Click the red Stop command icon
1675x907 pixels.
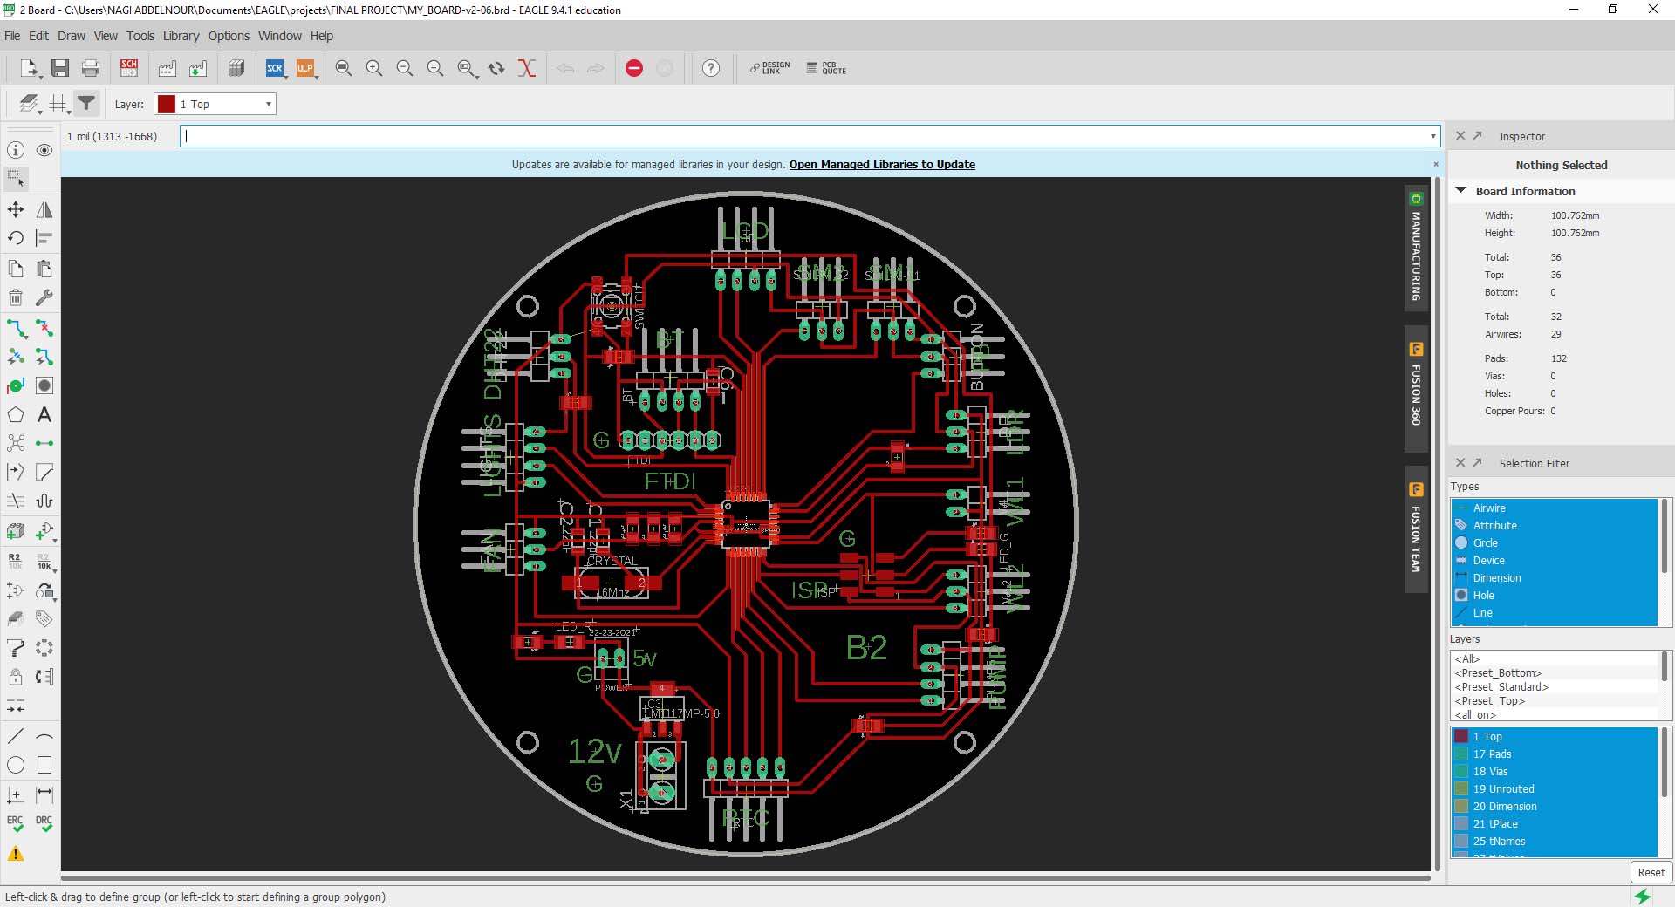(x=634, y=68)
